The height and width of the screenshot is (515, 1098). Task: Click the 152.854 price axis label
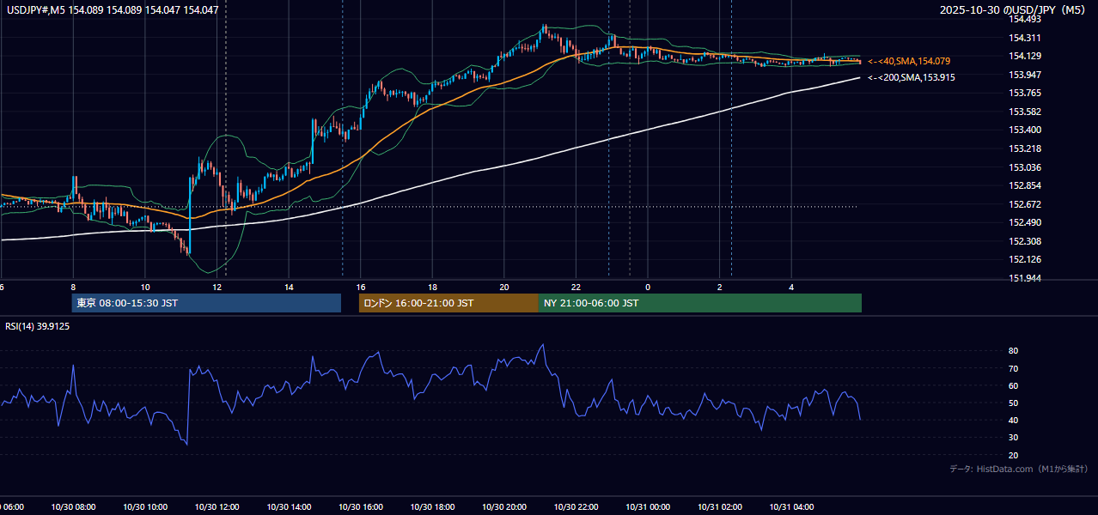pyautogui.click(x=1025, y=185)
